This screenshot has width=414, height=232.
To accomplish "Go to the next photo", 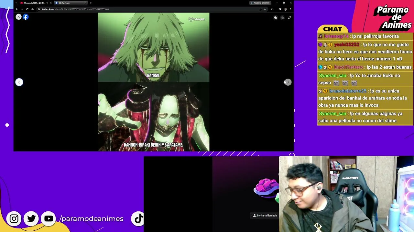I will 288,82.
